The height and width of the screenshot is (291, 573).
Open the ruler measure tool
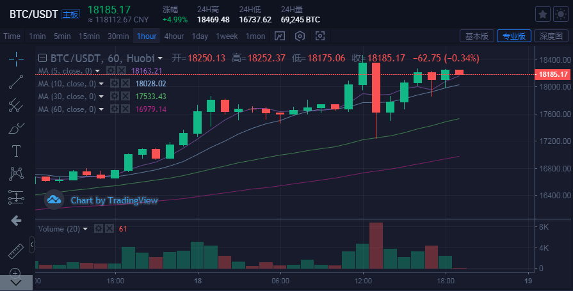click(x=16, y=251)
